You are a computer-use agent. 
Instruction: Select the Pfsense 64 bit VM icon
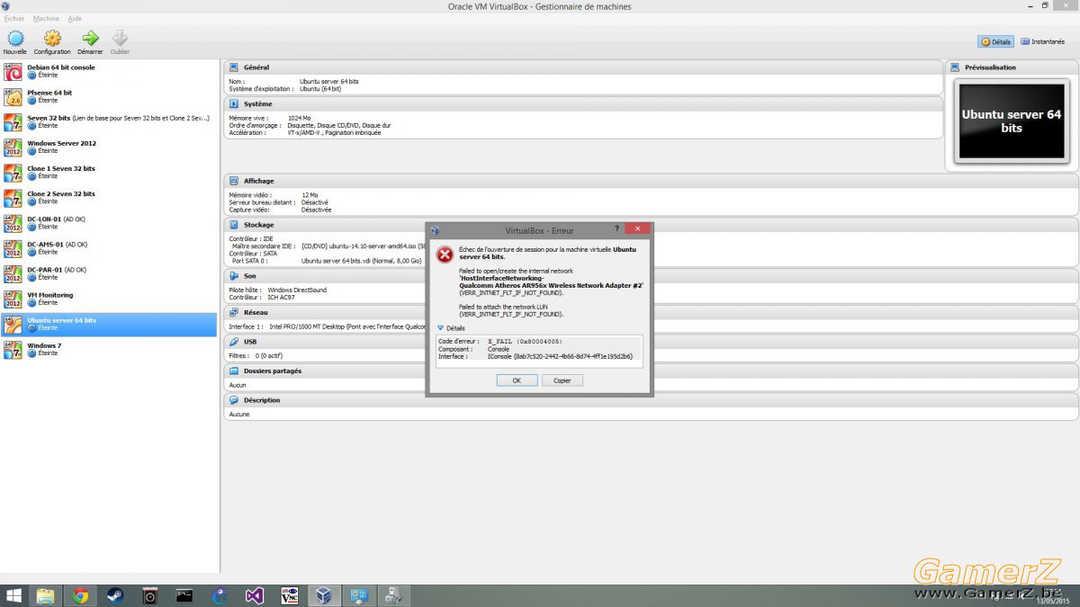tap(13, 97)
